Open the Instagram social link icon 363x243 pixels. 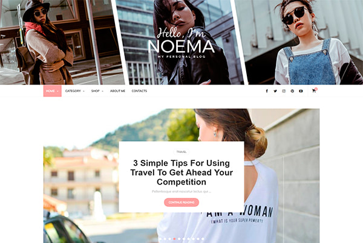[284, 91]
